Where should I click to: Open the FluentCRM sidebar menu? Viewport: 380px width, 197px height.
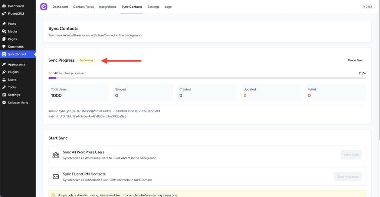16,14
